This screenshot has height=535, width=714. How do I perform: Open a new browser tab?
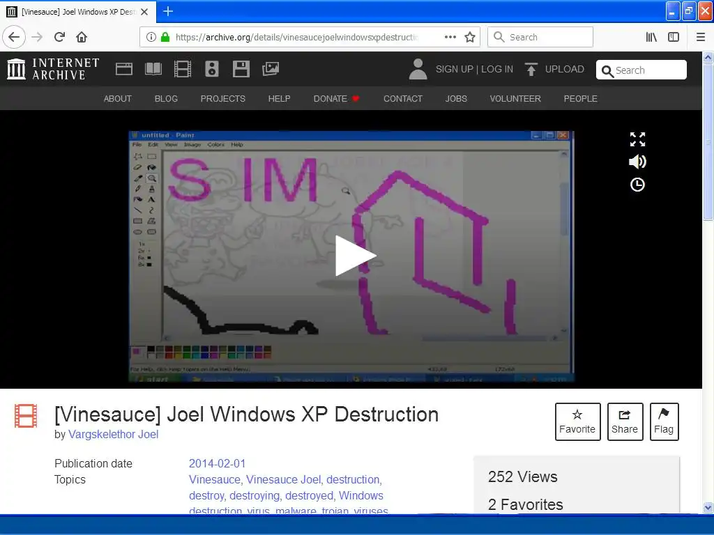[168, 11]
